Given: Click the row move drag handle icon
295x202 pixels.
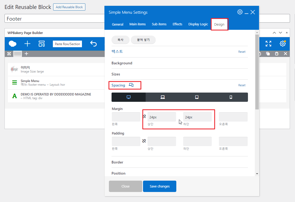Looking at the screenshot, I should pyautogui.click(x=9, y=54).
